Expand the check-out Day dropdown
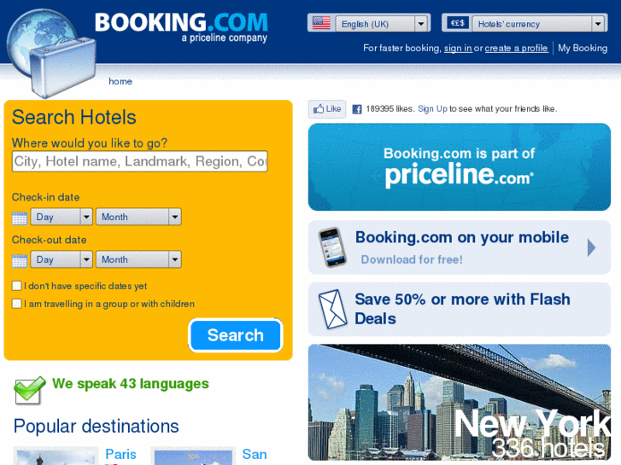621x465 pixels. coord(62,259)
